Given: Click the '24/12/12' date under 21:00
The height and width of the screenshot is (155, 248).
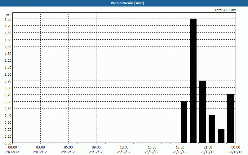Looking at the screenshot, I should (207, 152).
